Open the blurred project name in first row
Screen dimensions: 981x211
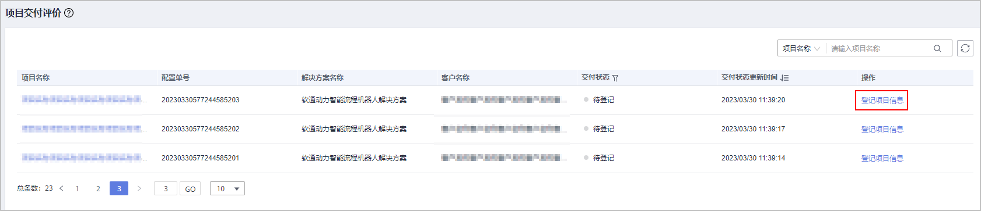point(84,100)
